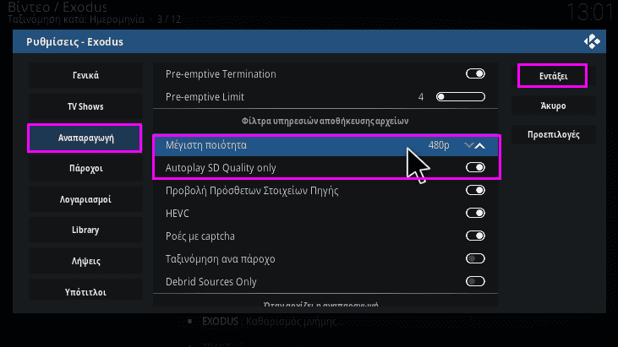
Task: Enable Debrid Sources Only switch
Action: click(x=475, y=282)
